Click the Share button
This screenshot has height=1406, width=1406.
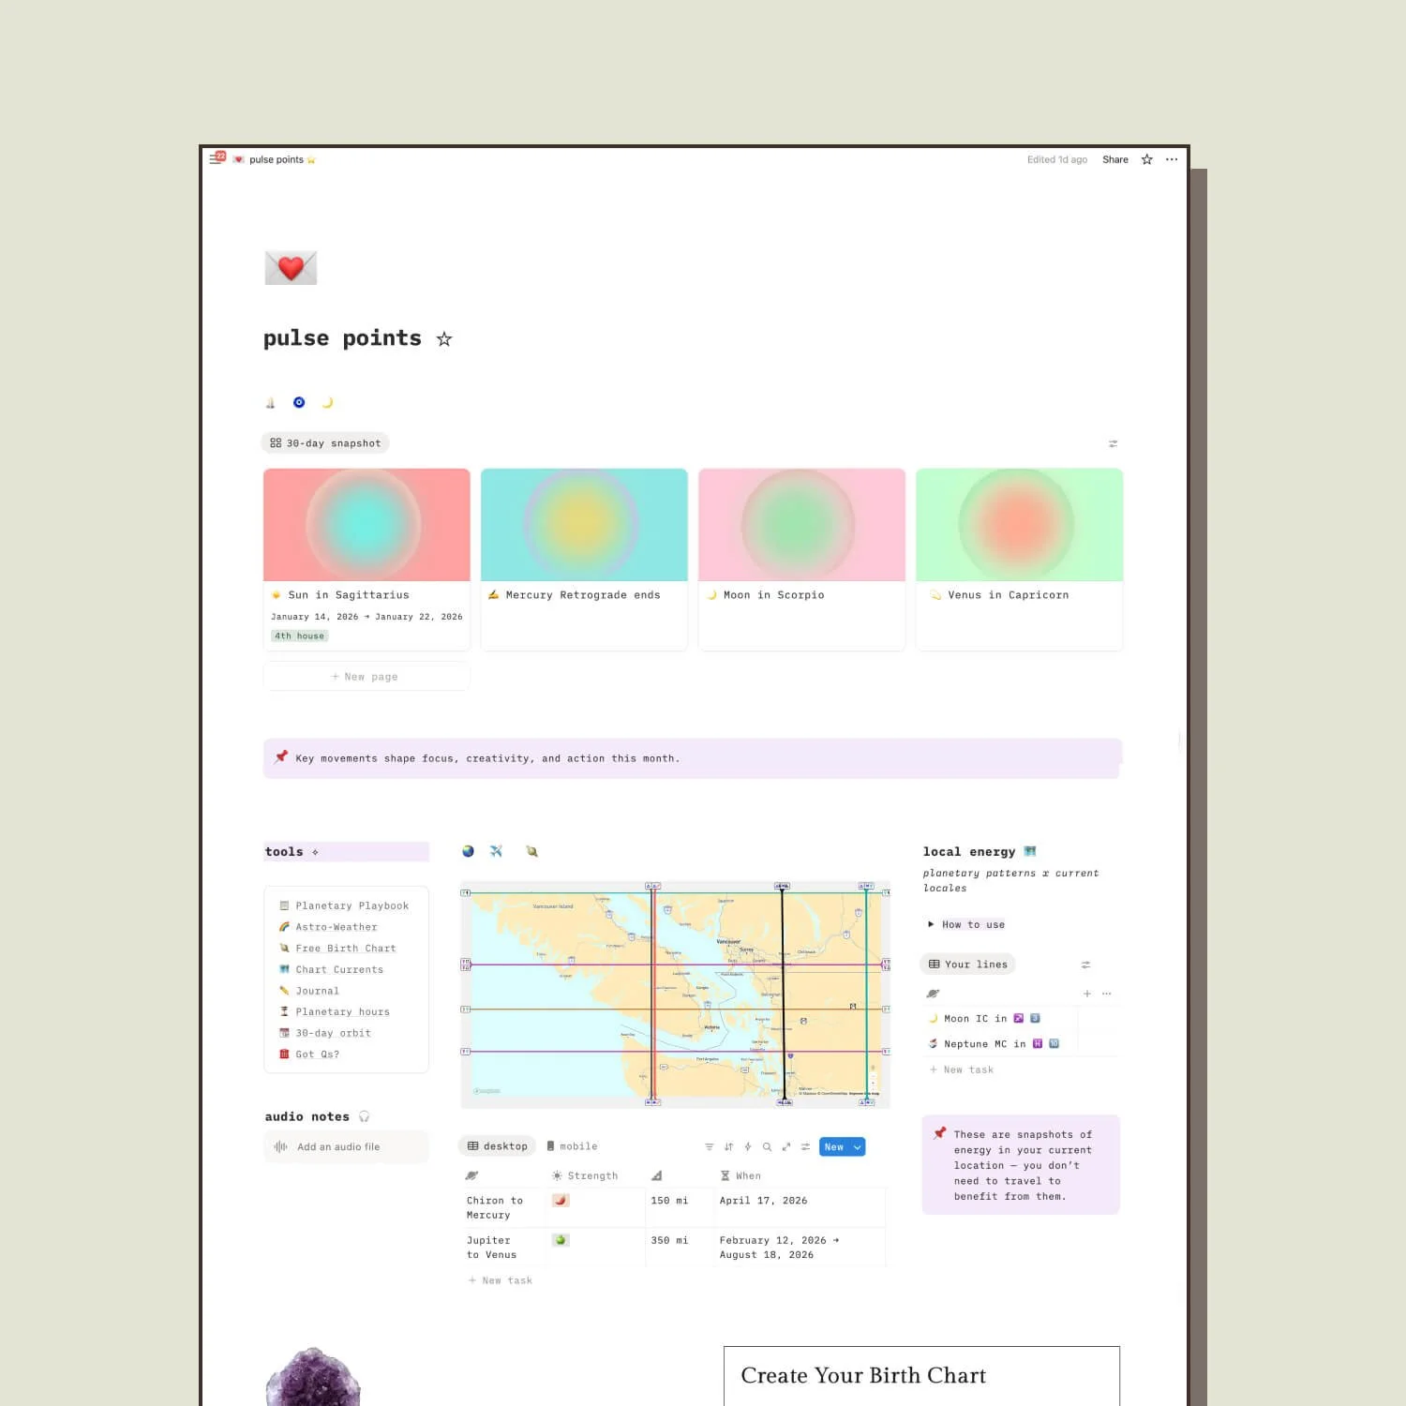pyautogui.click(x=1115, y=159)
